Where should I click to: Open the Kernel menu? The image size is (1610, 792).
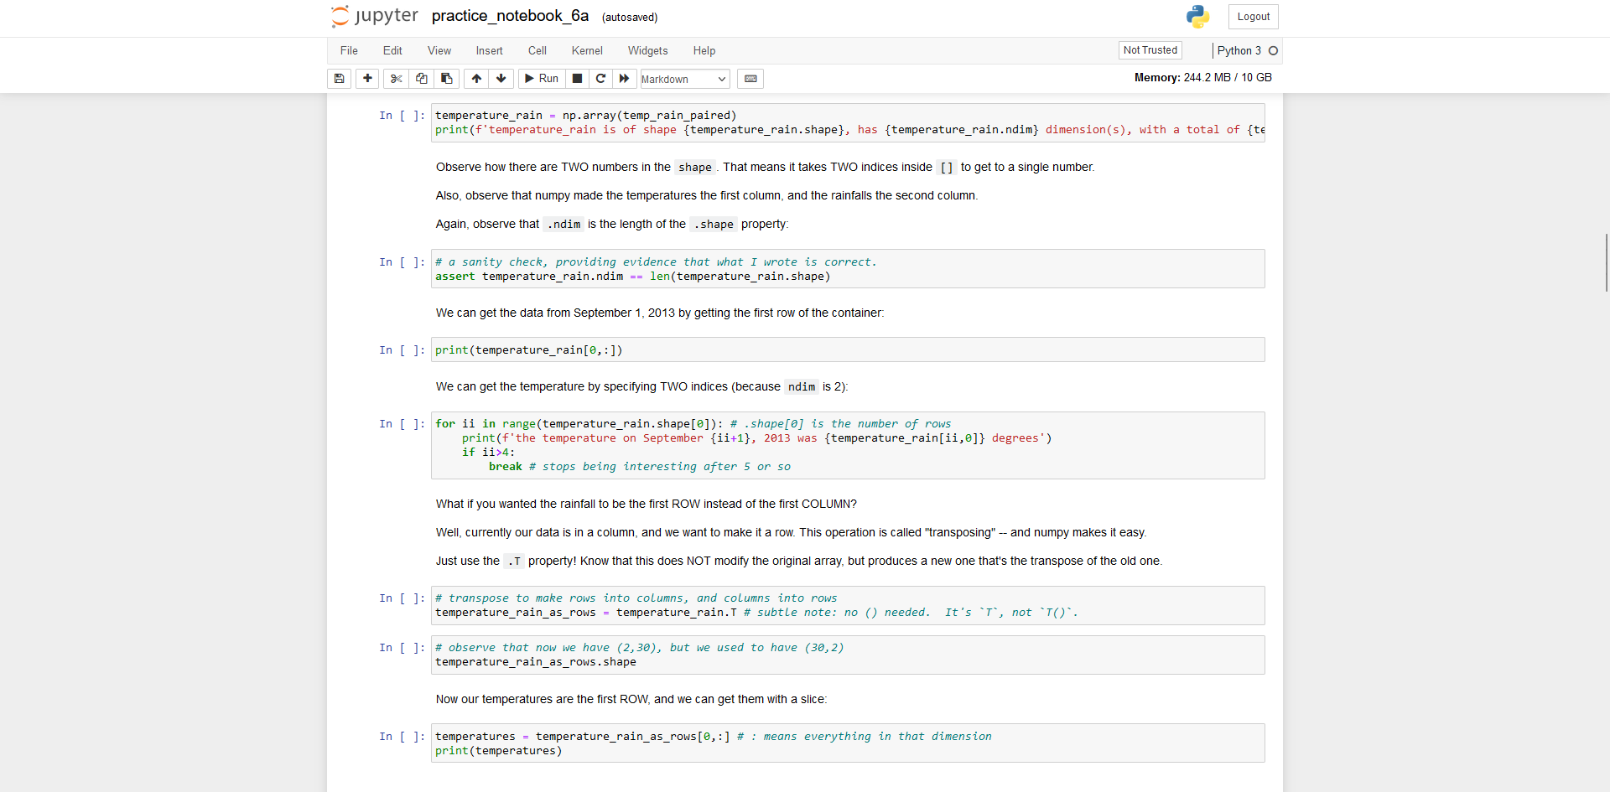coord(586,50)
